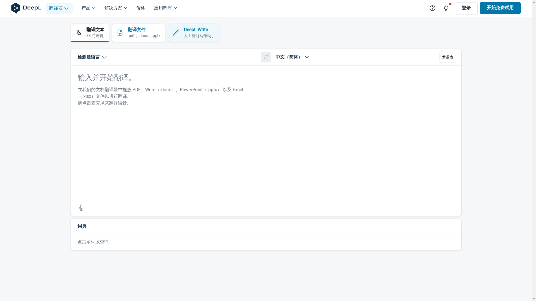
Task: Open the DeepL Write tab
Action: pyautogui.click(x=194, y=33)
